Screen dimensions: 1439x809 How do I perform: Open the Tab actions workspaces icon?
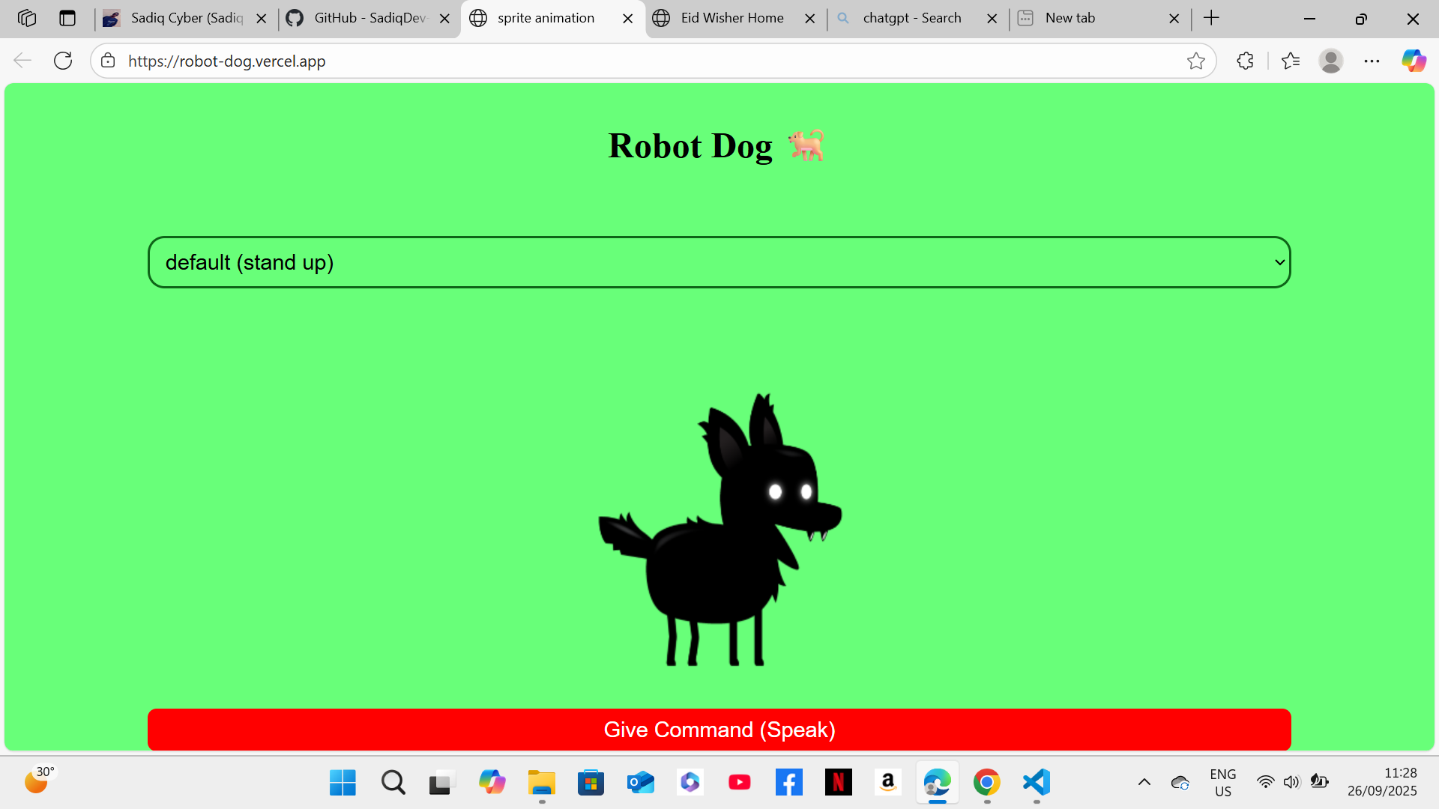coord(27,18)
